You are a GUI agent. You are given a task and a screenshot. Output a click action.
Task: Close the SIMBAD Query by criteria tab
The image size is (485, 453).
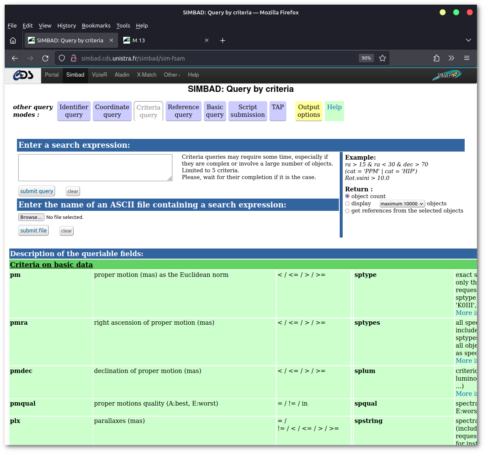click(x=111, y=41)
